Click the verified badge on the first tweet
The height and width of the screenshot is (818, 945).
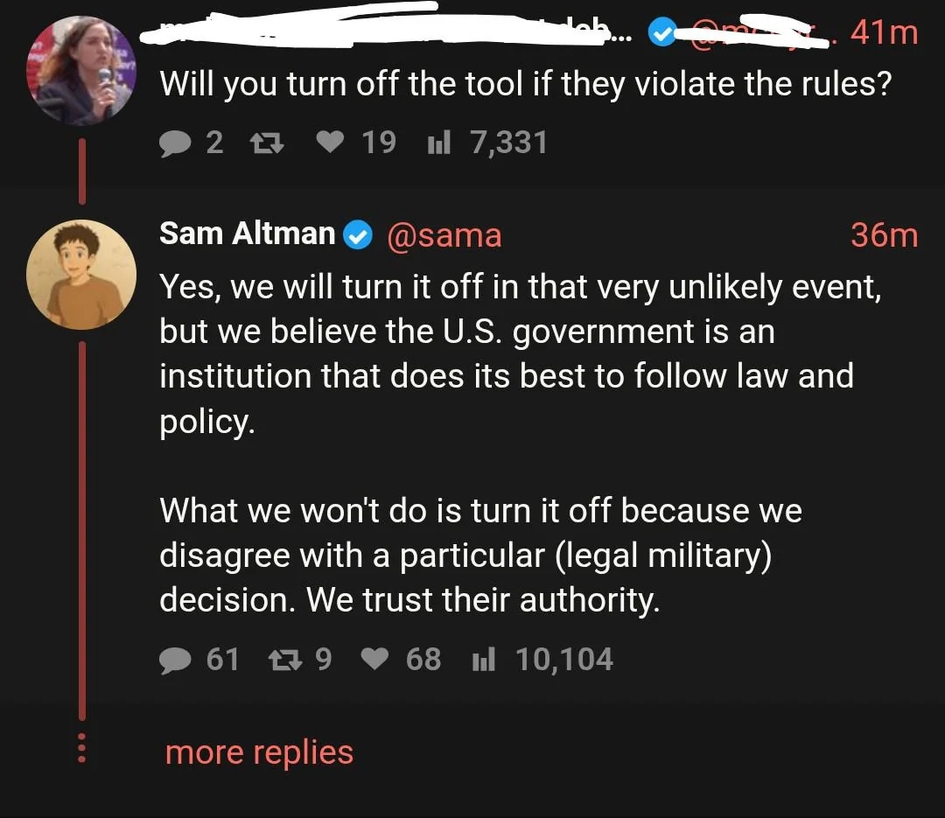pos(661,33)
